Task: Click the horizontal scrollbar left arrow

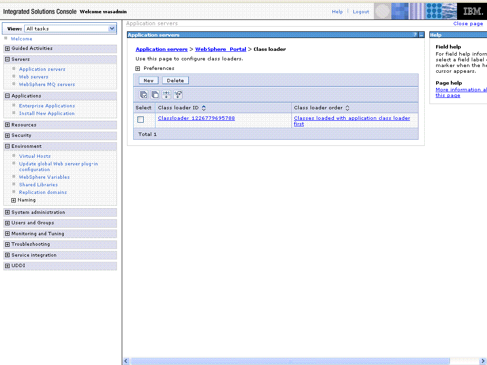Action: [126, 361]
